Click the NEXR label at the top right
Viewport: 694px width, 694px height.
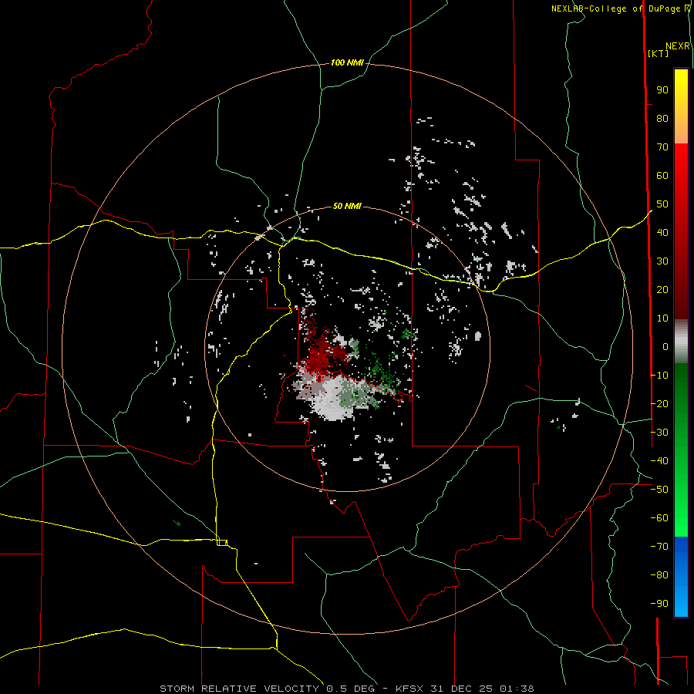click(678, 46)
